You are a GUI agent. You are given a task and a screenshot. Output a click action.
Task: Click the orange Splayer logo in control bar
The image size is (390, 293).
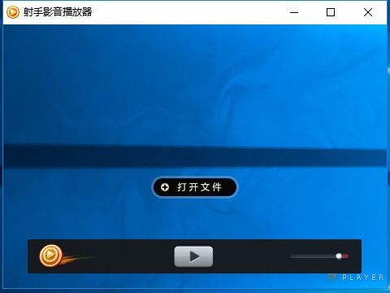pyautogui.click(x=50, y=256)
